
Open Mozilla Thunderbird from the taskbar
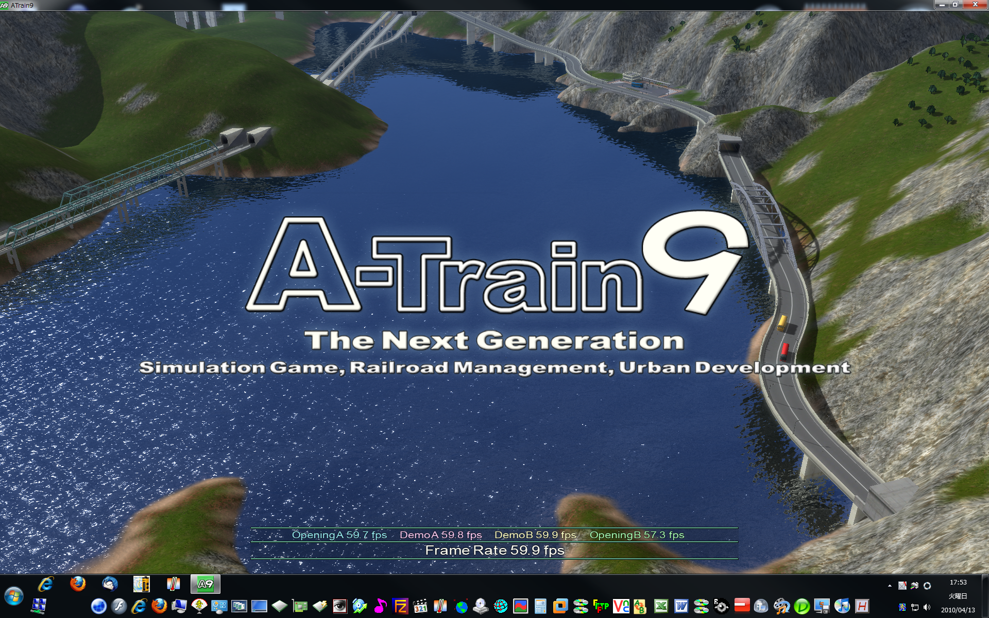(x=110, y=584)
